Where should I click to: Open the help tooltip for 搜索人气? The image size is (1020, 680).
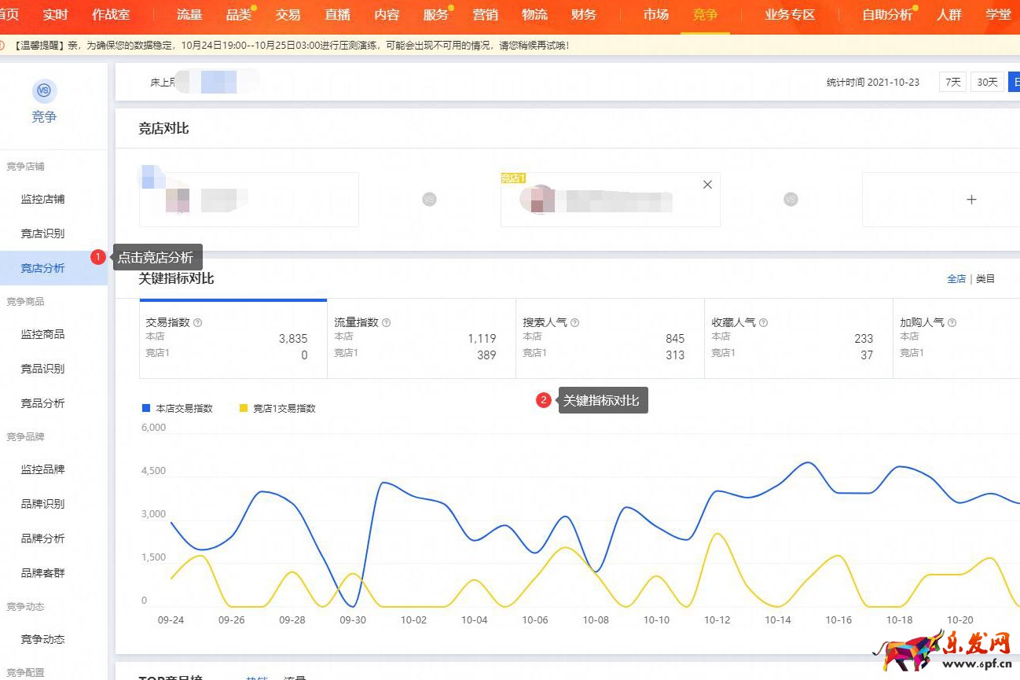click(574, 322)
